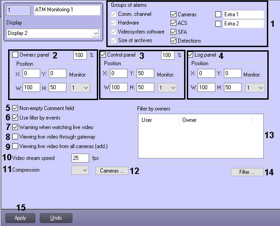Open Monitor dropdown in Owners panel
The width and height of the screenshot is (280, 226).
(80, 87)
